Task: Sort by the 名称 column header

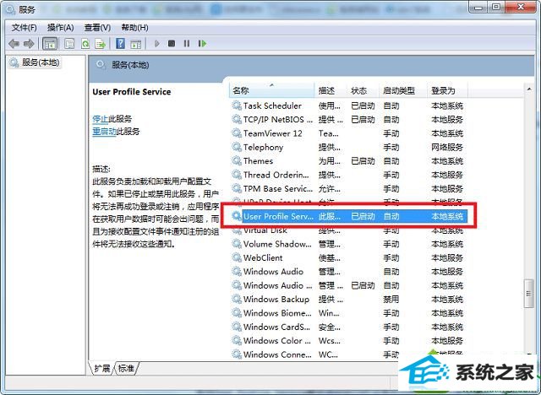Action: click(271, 90)
